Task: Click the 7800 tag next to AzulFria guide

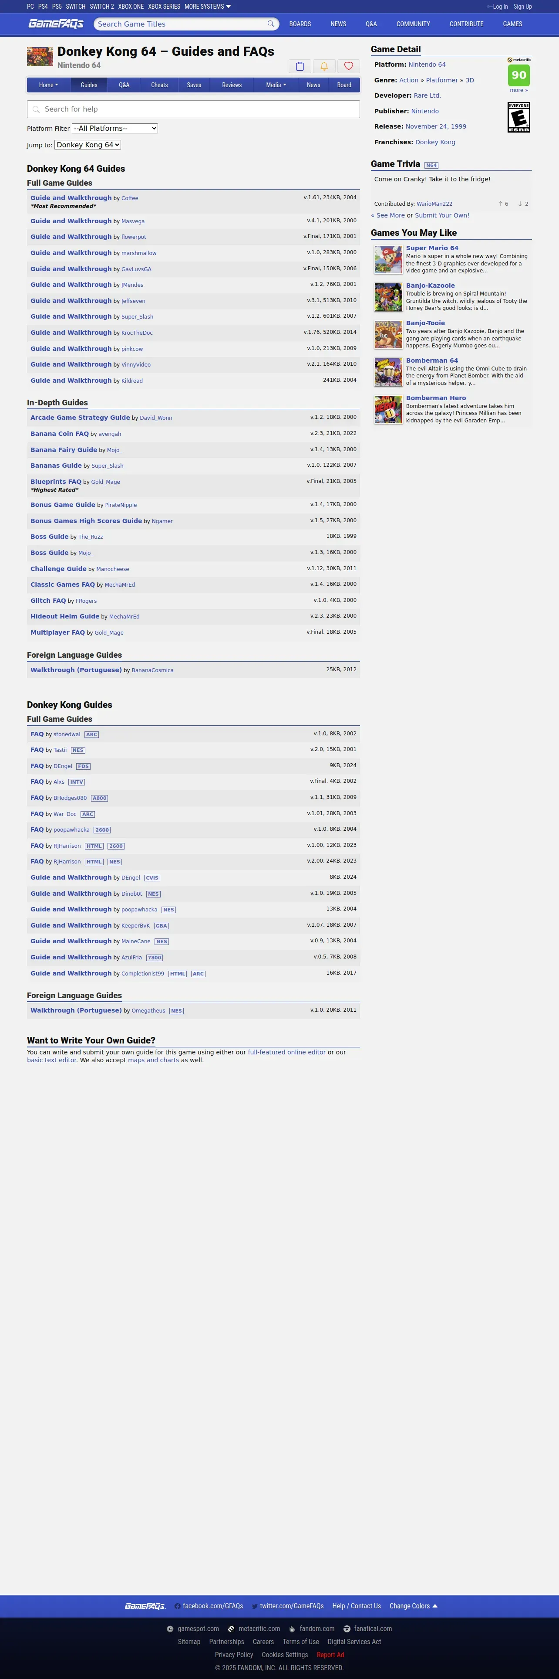Action: pyautogui.click(x=154, y=958)
